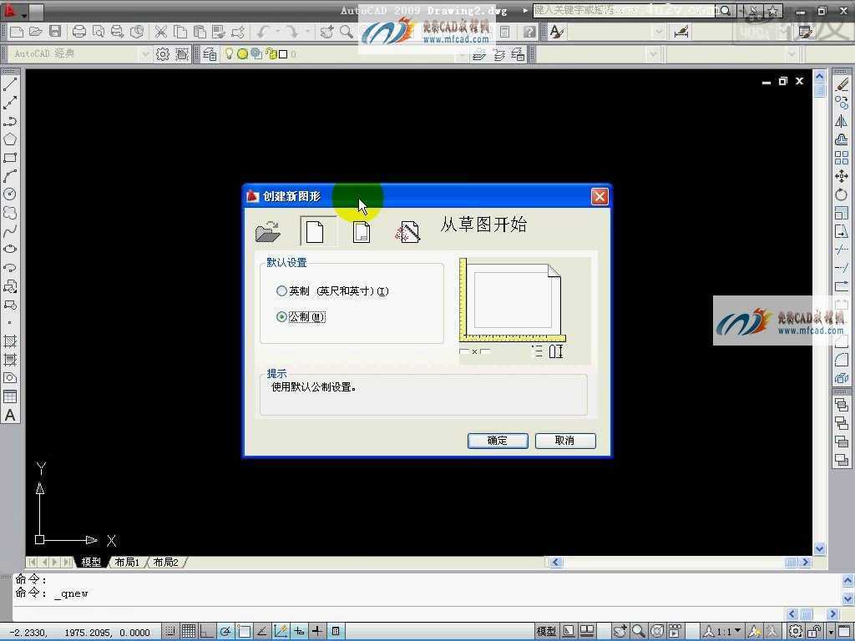
Task: Select the Spline draw tool
Action: pos(10,231)
